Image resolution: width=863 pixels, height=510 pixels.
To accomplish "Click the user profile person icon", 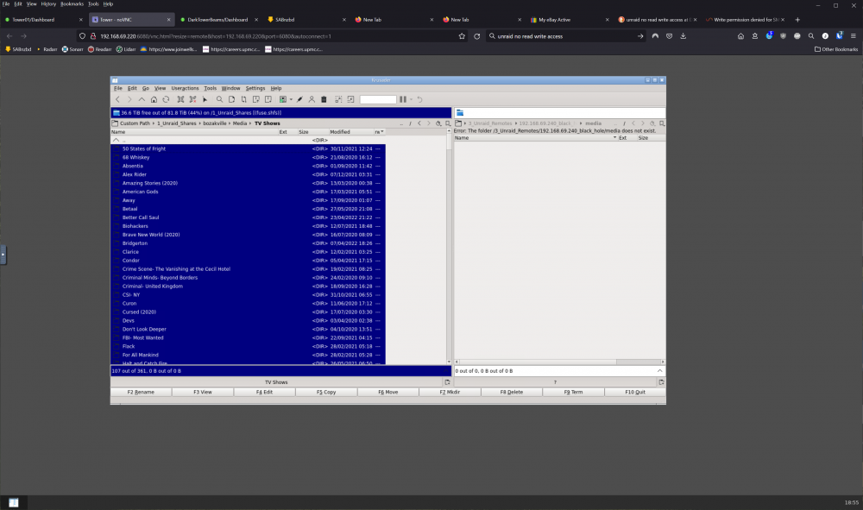I will coord(312,99).
